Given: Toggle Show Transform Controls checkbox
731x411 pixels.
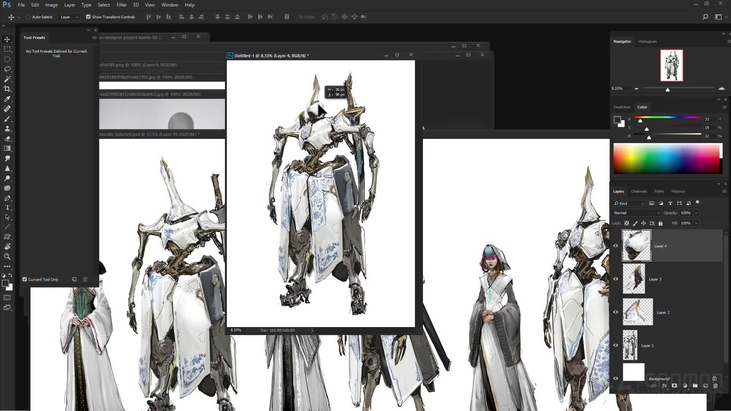Looking at the screenshot, I should (x=88, y=17).
